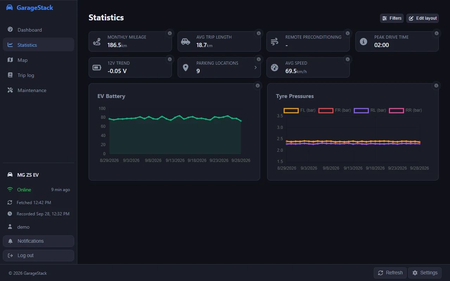Viewport: 450px width, 281px height.
Task: Toggle FL (bar) series in tyre chart legend
Action: click(300, 110)
